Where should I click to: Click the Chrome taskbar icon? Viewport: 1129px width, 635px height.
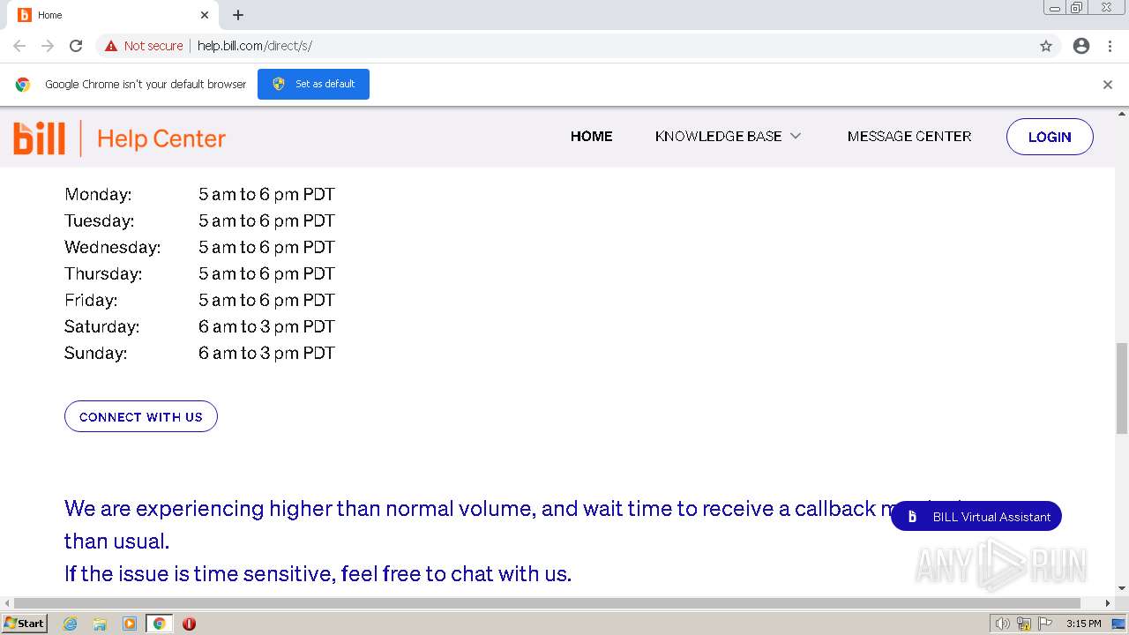click(159, 624)
